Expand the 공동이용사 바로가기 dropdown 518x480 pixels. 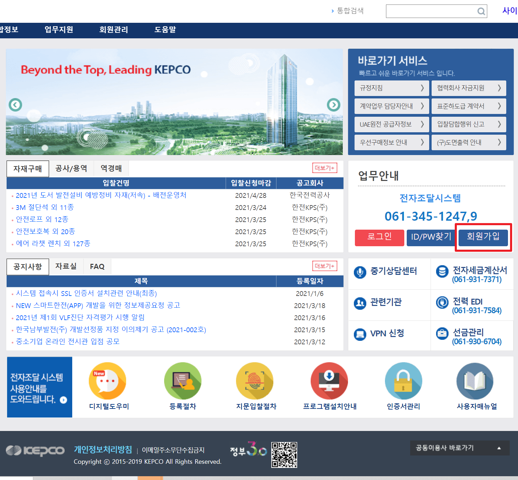pos(460,448)
